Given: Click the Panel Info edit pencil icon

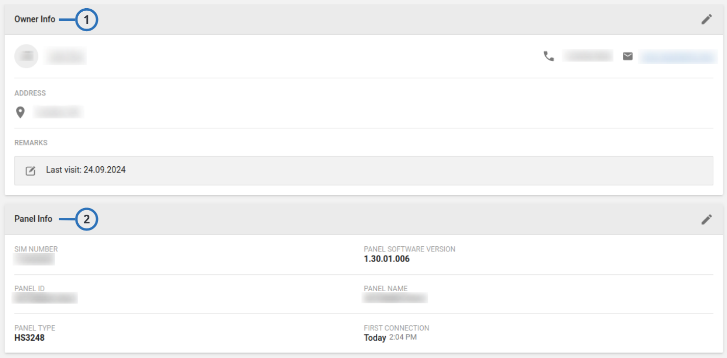Looking at the screenshot, I should click(x=707, y=219).
